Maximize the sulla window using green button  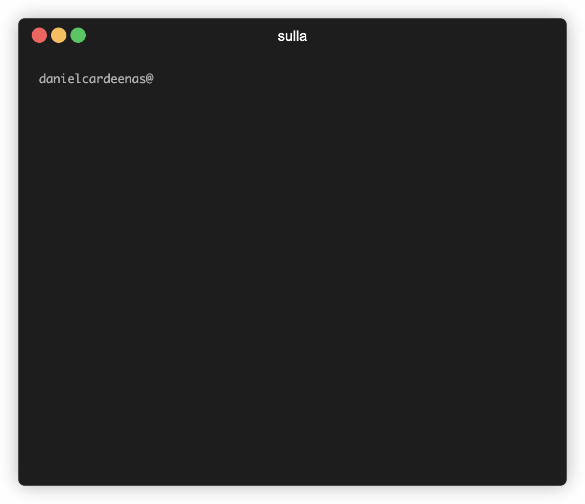pyautogui.click(x=78, y=35)
